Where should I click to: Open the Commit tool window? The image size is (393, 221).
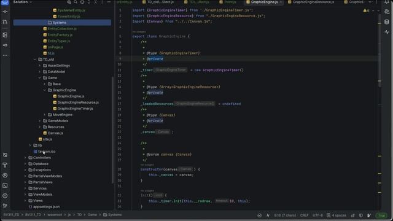[5, 12]
